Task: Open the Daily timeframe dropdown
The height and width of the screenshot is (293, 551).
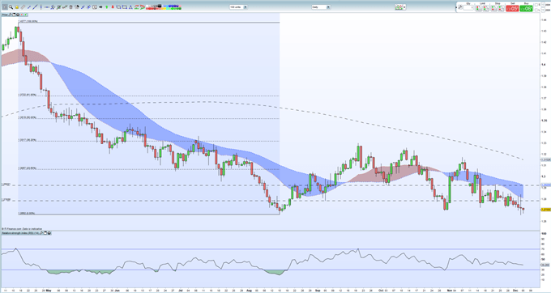Action: click(321, 7)
